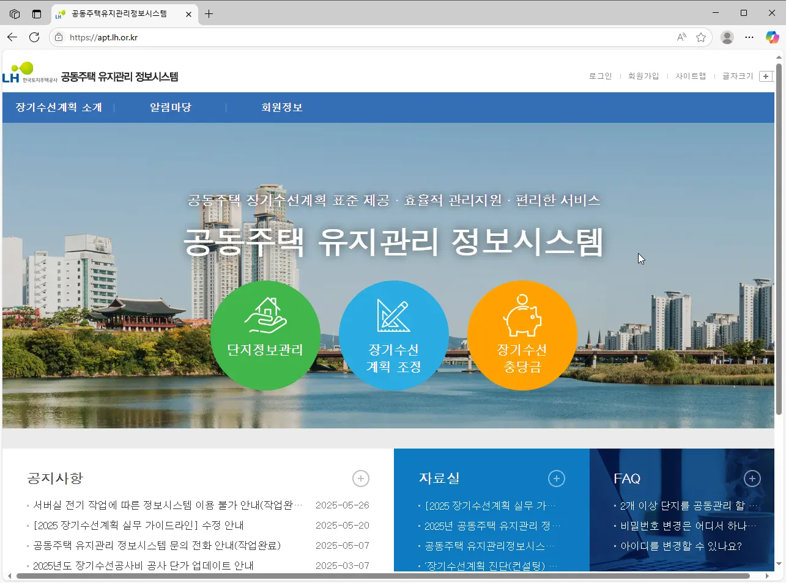Open Copilot from the browser toolbar
The width and height of the screenshot is (786, 583).
click(772, 37)
